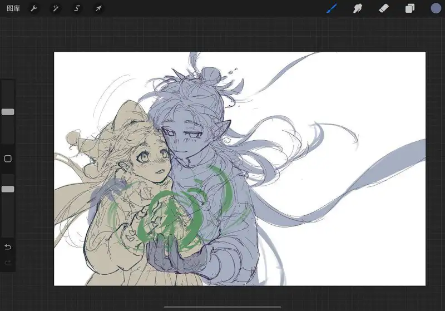Click the drawing canvas artwork
The height and width of the screenshot is (311, 445).
[240, 169]
